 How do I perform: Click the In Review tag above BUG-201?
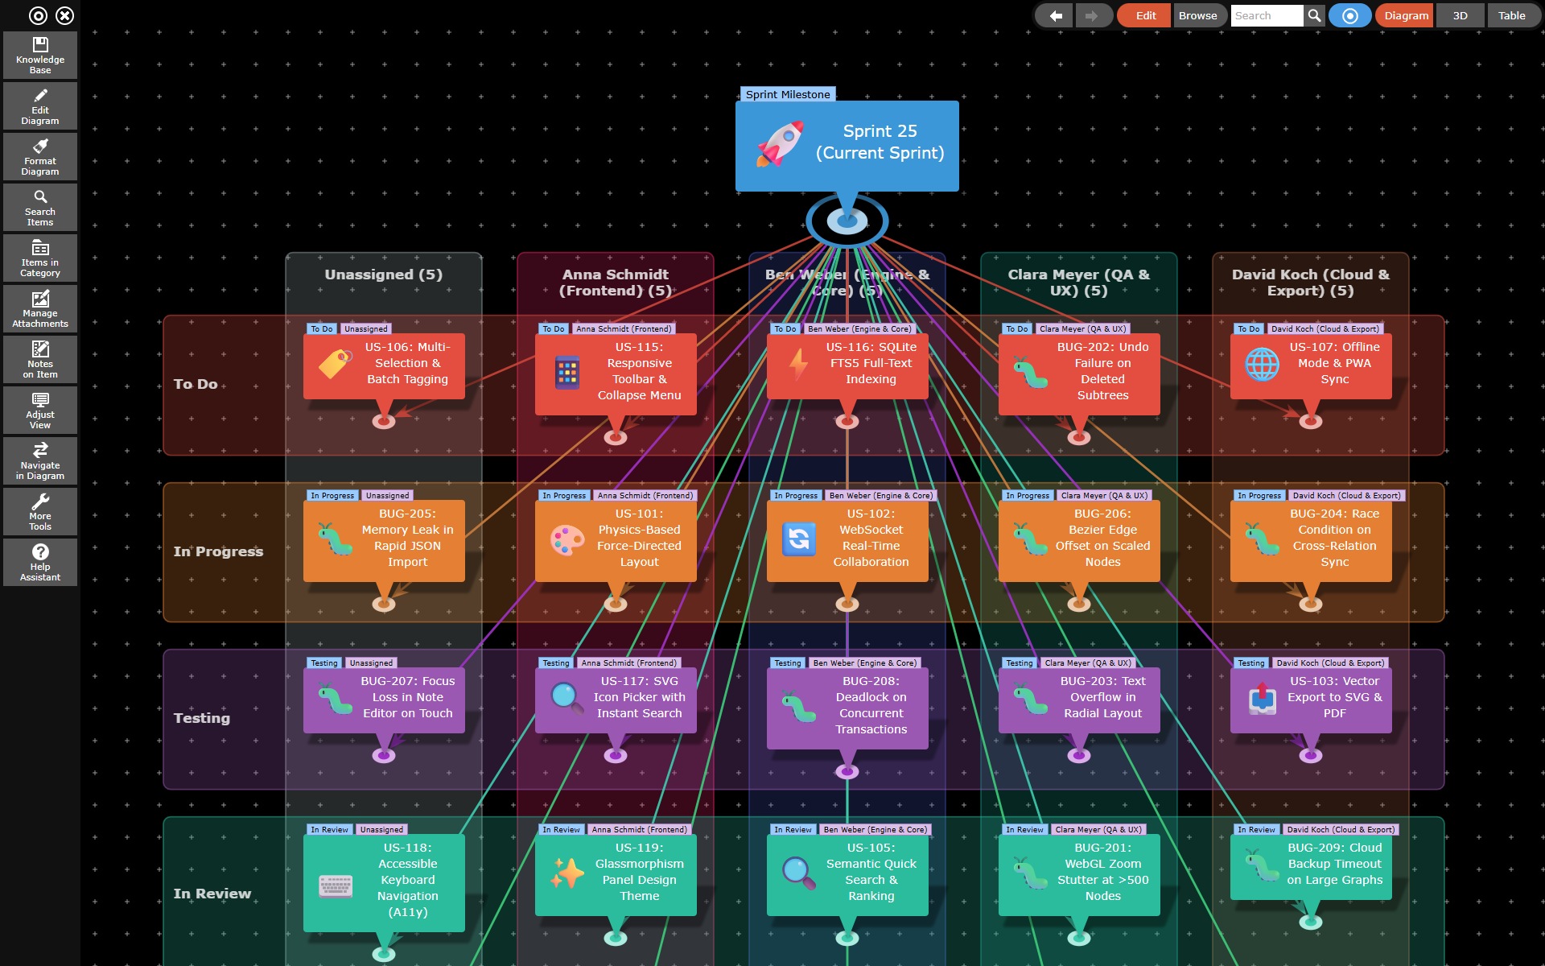1024,829
